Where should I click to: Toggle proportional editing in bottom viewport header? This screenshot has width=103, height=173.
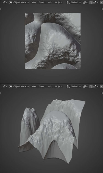click(101, 86)
